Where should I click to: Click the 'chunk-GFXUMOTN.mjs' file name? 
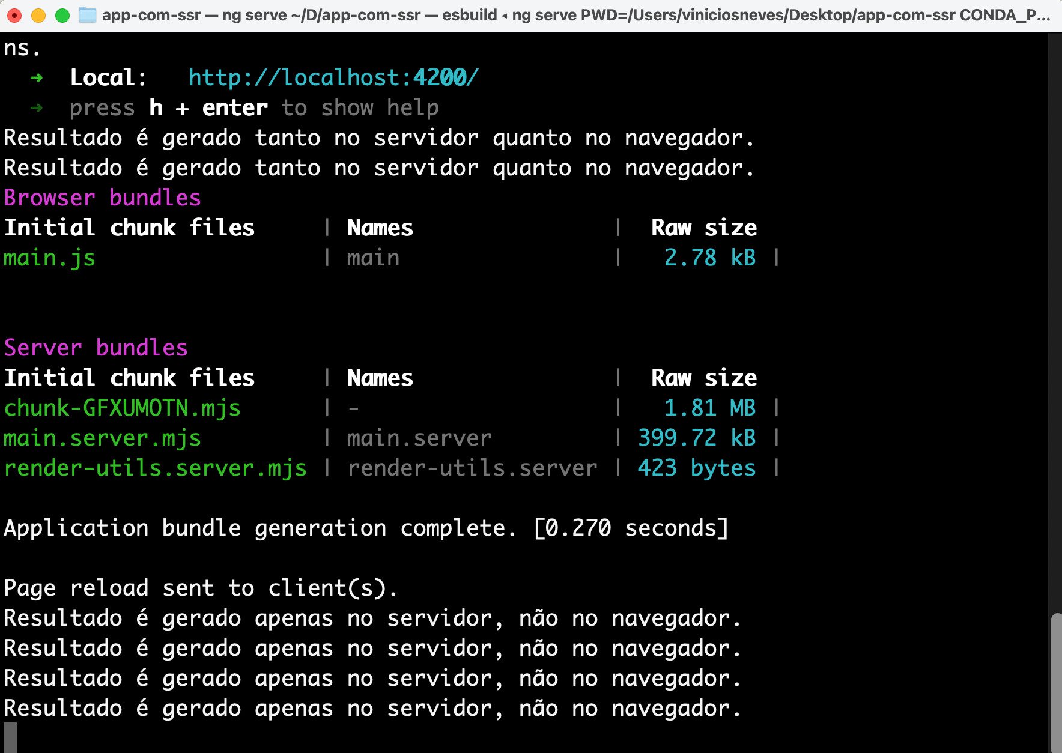pos(123,408)
